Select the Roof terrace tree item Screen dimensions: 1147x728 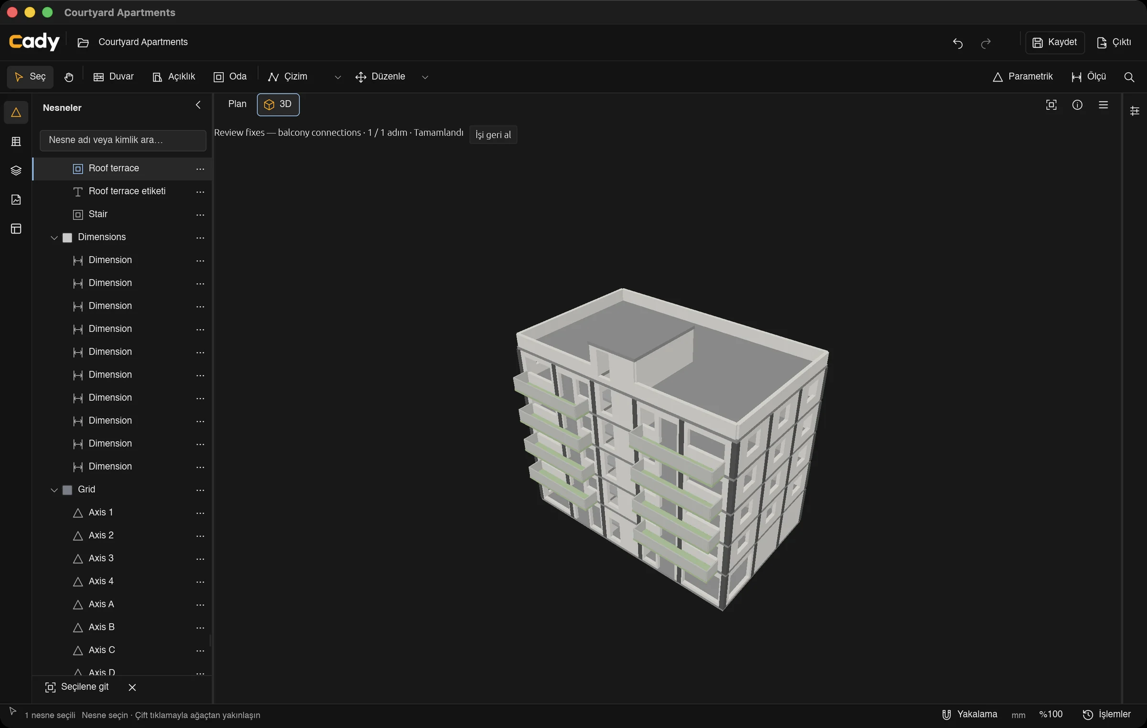122,169
